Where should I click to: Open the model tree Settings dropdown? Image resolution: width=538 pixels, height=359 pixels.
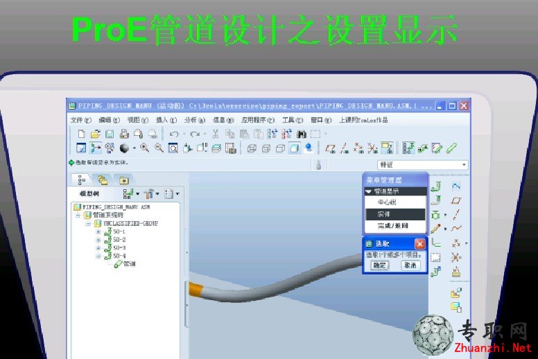click(151, 194)
